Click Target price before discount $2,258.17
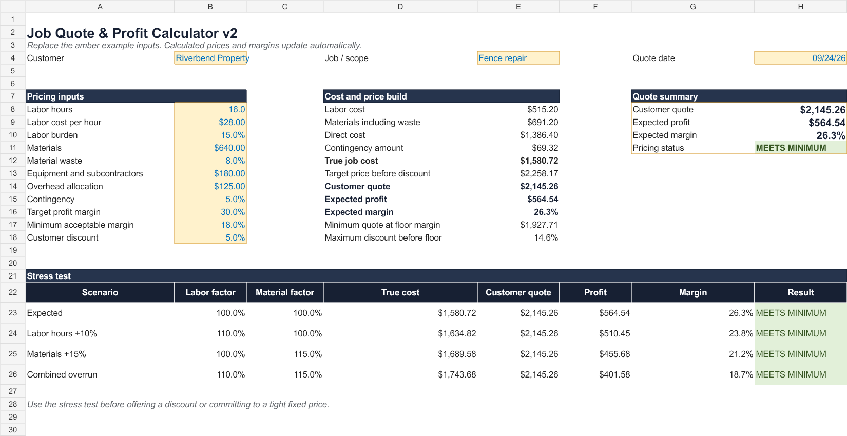 point(518,173)
